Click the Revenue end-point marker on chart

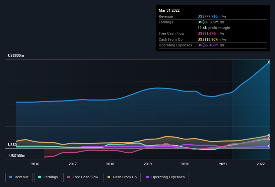coord(269,62)
